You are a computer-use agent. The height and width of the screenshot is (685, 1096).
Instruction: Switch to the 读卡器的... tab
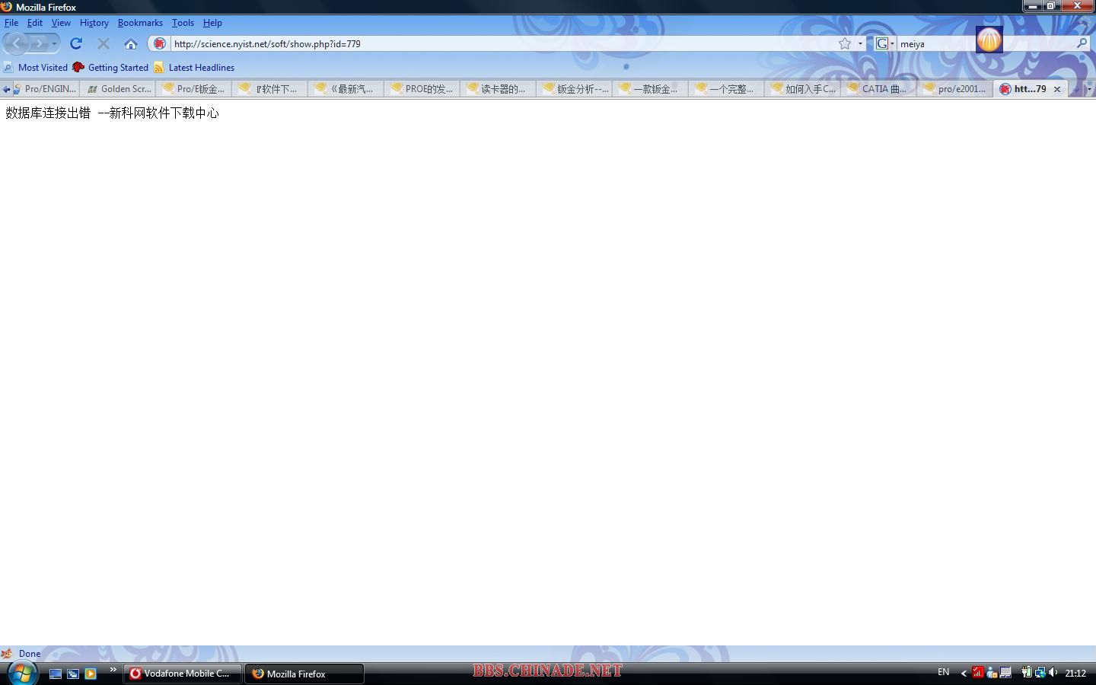click(499, 89)
